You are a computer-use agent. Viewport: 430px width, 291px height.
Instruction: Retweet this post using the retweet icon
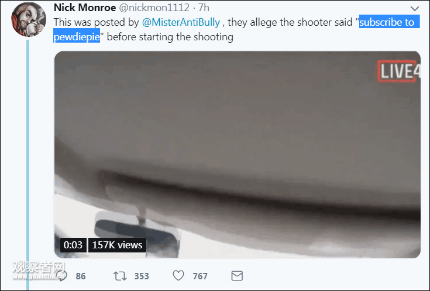tap(120, 276)
